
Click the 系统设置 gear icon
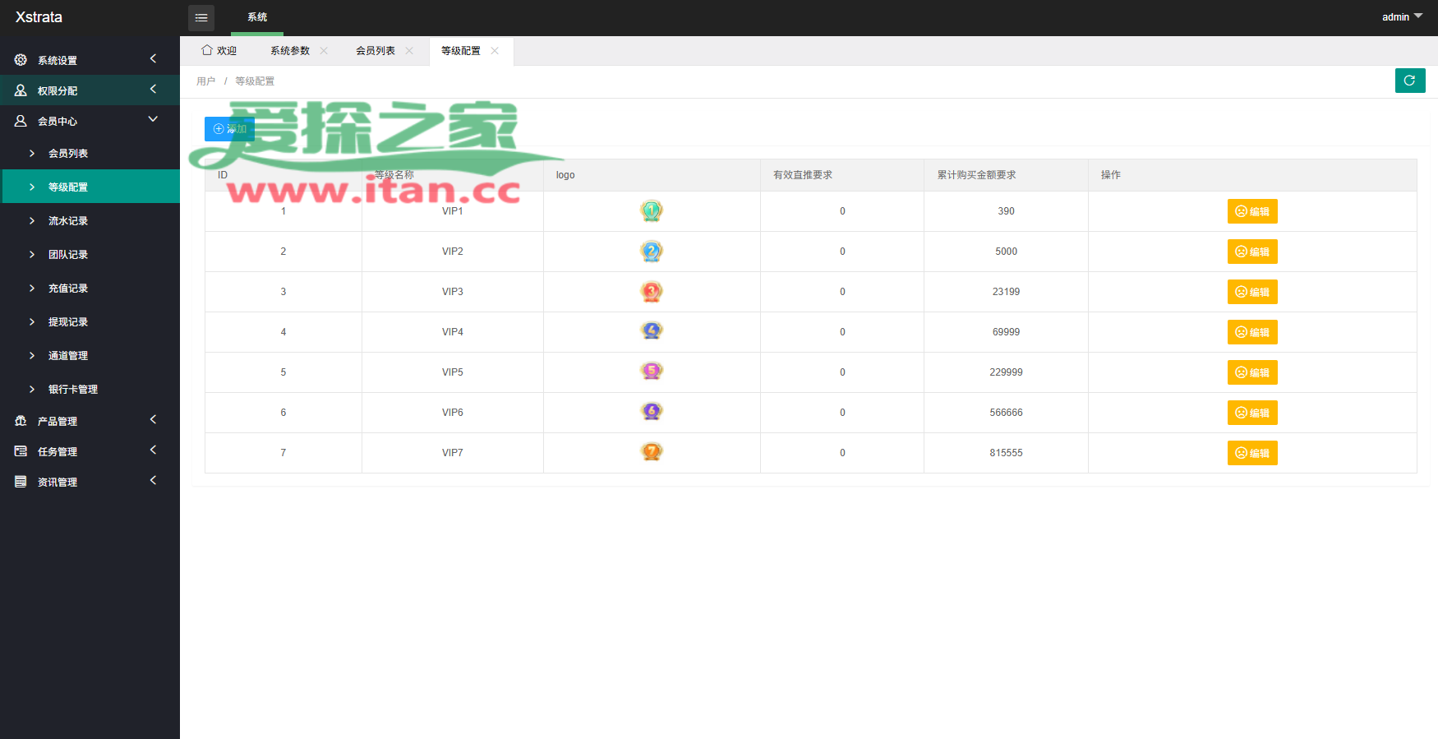point(21,60)
